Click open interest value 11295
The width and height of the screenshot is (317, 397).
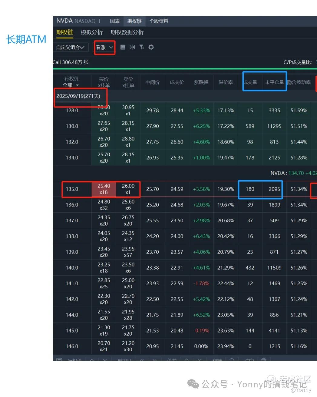pos(274,126)
